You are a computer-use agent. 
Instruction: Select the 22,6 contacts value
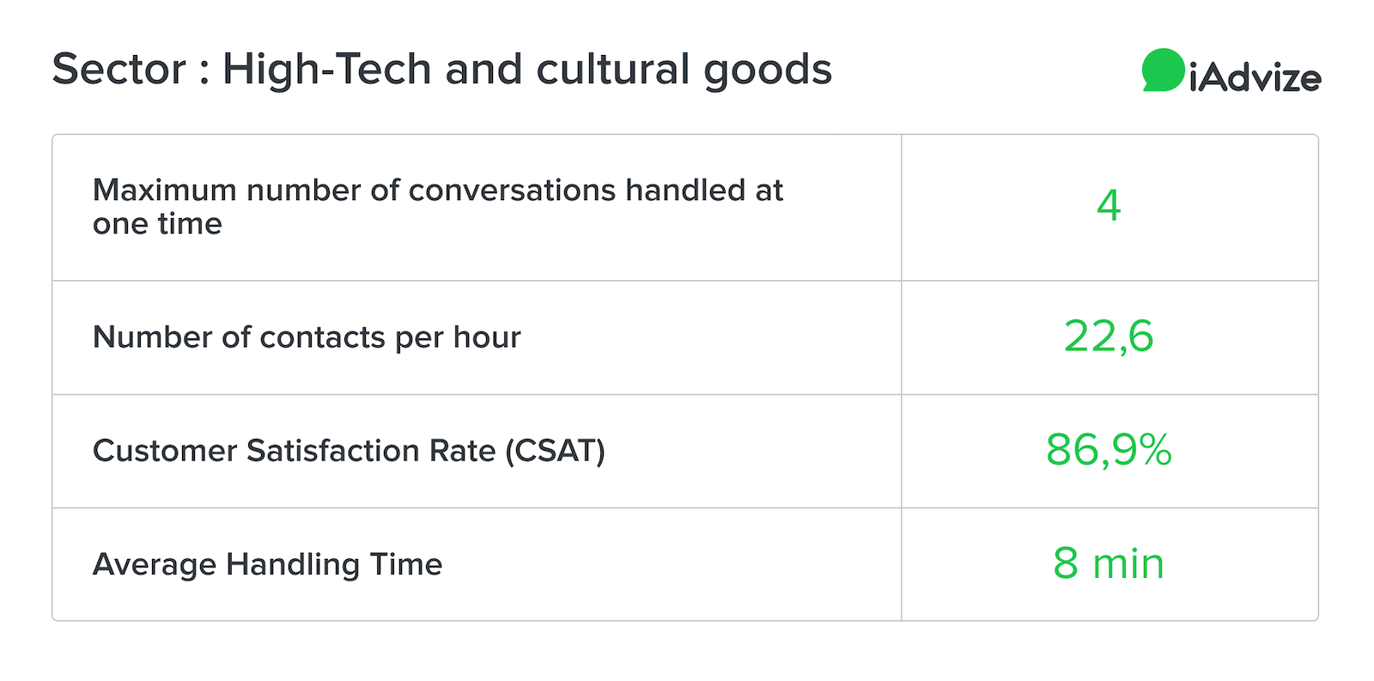[1109, 337]
